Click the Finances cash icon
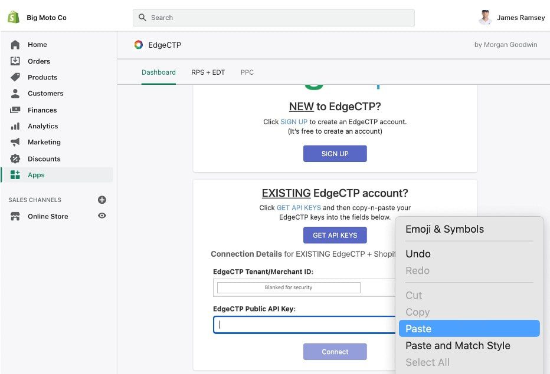Image resolution: width=550 pixels, height=374 pixels. pos(15,110)
